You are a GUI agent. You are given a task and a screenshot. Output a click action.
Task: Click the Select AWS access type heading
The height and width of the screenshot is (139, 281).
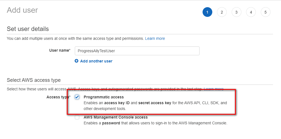[34, 80]
